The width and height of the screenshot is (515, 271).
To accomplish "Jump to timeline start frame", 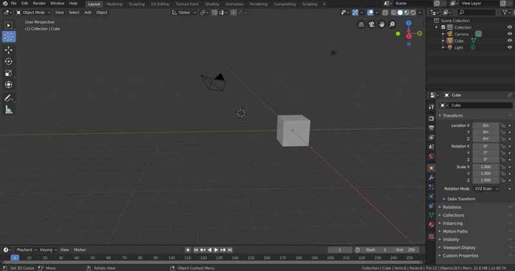I will 196,250.
